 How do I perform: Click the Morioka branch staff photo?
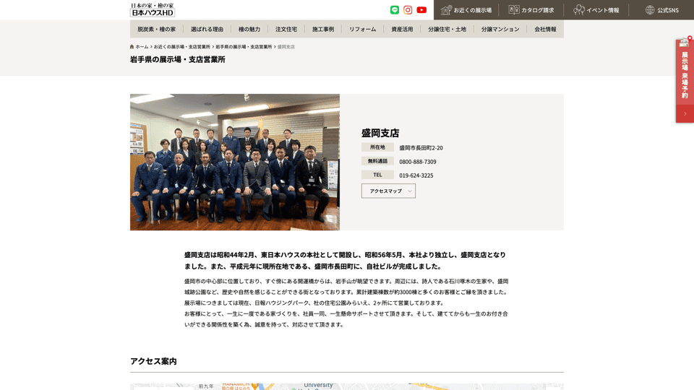[x=234, y=162]
